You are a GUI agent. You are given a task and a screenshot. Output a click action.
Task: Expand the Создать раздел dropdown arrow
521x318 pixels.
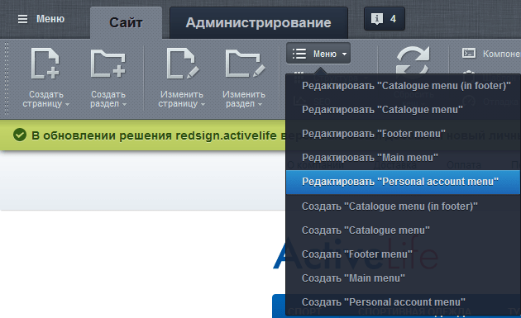pyautogui.click(x=125, y=104)
